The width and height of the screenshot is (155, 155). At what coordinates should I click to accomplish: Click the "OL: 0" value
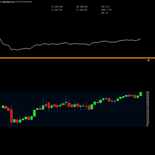(x=104, y=13)
